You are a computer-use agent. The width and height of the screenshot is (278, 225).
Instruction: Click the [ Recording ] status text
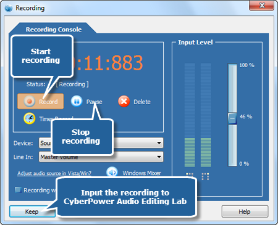pos(72,84)
